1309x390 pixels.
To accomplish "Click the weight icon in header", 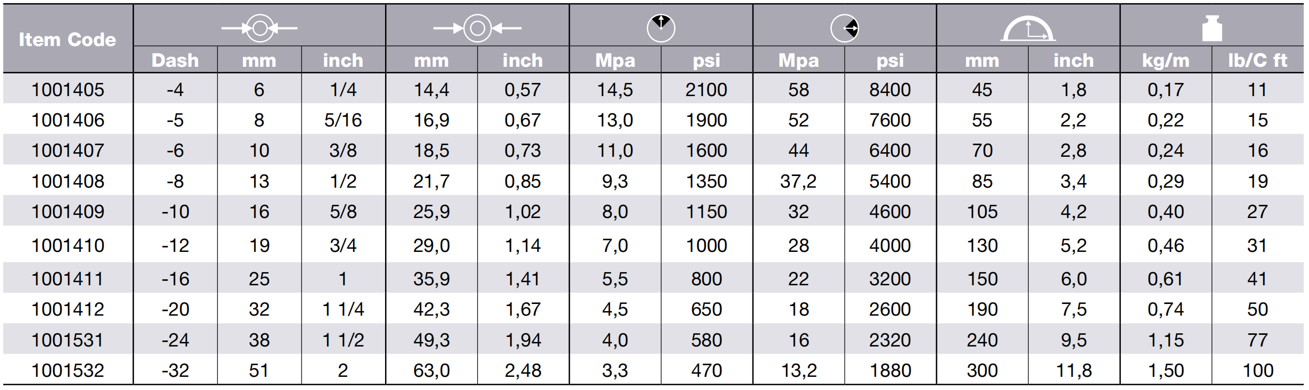I will [1212, 28].
